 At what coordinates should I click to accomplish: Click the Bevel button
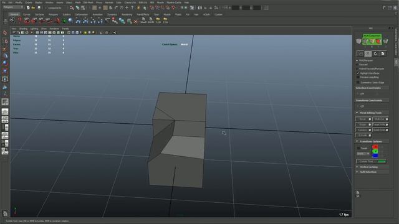[x=362, y=119]
